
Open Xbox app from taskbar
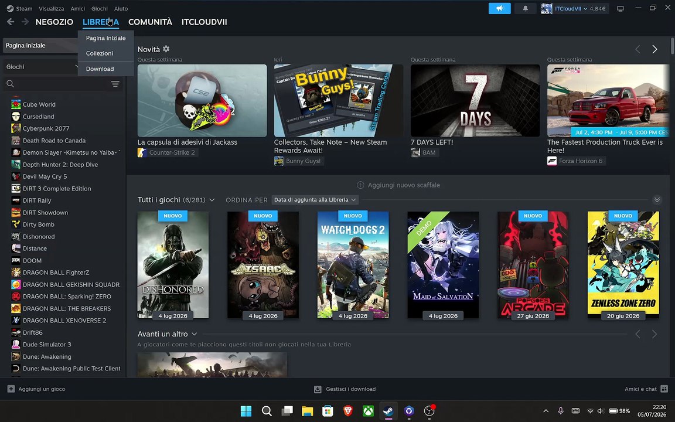tap(368, 411)
